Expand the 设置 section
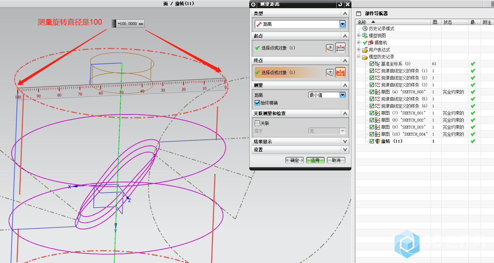The height and width of the screenshot is (263, 494). coord(345,150)
